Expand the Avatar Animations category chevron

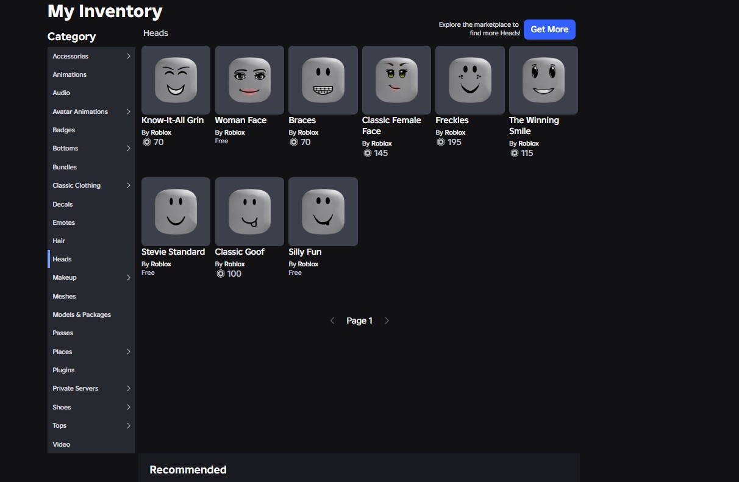[128, 112]
